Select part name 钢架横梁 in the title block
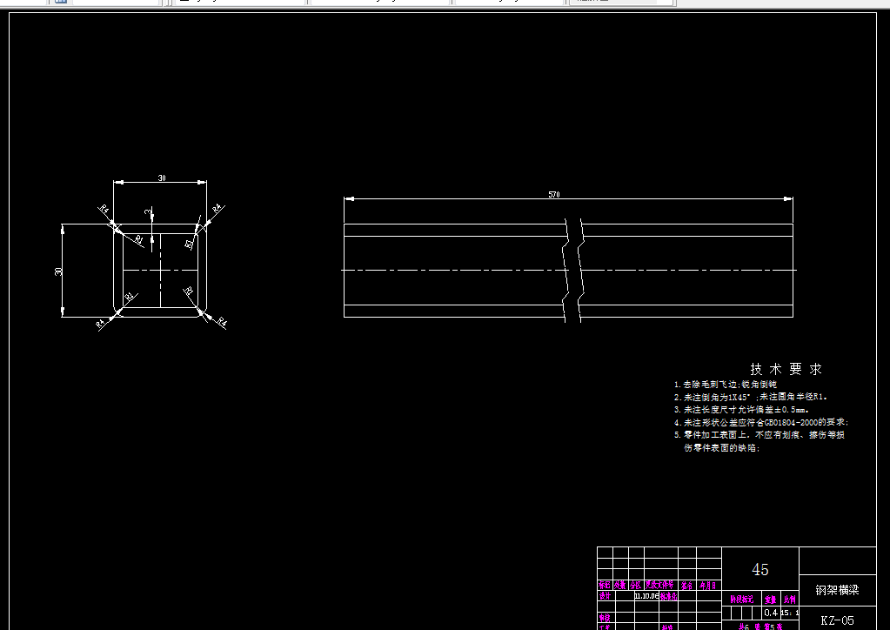Screen dimensions: 890x630 tap(837, 590)
